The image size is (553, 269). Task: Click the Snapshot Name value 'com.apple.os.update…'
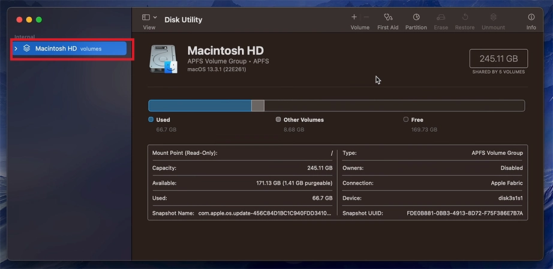265,213
